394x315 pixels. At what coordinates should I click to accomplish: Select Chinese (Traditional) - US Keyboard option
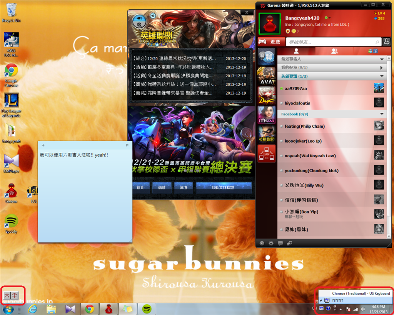355,293
